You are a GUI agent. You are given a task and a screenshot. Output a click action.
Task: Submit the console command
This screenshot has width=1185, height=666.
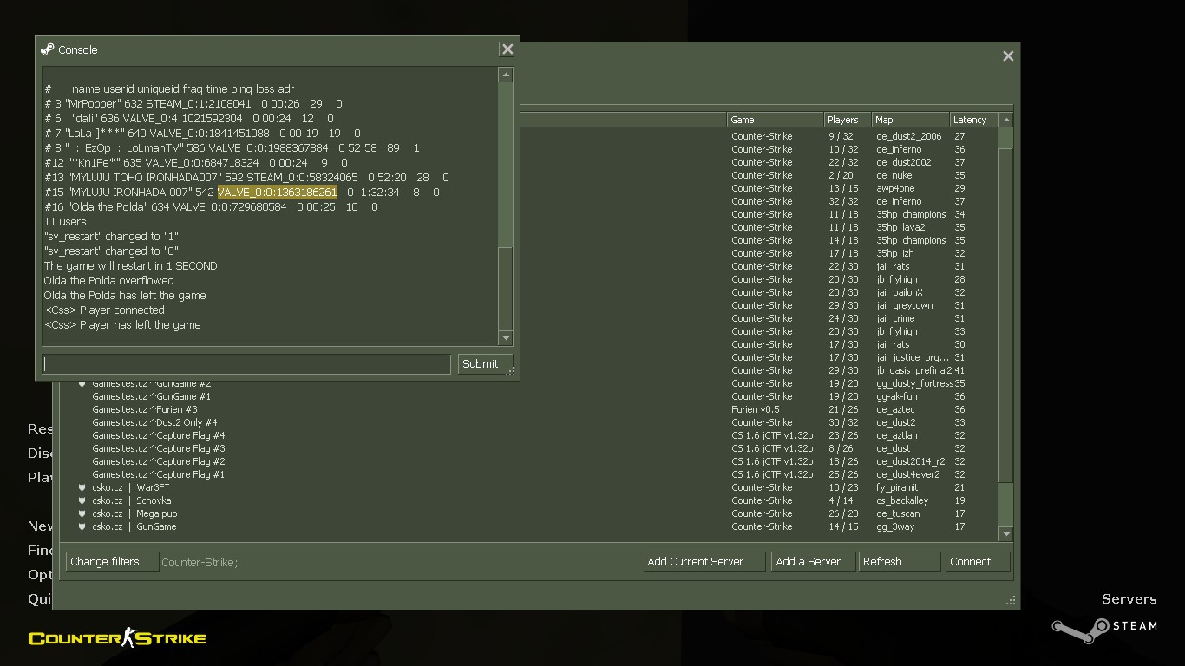coord(485,364)
